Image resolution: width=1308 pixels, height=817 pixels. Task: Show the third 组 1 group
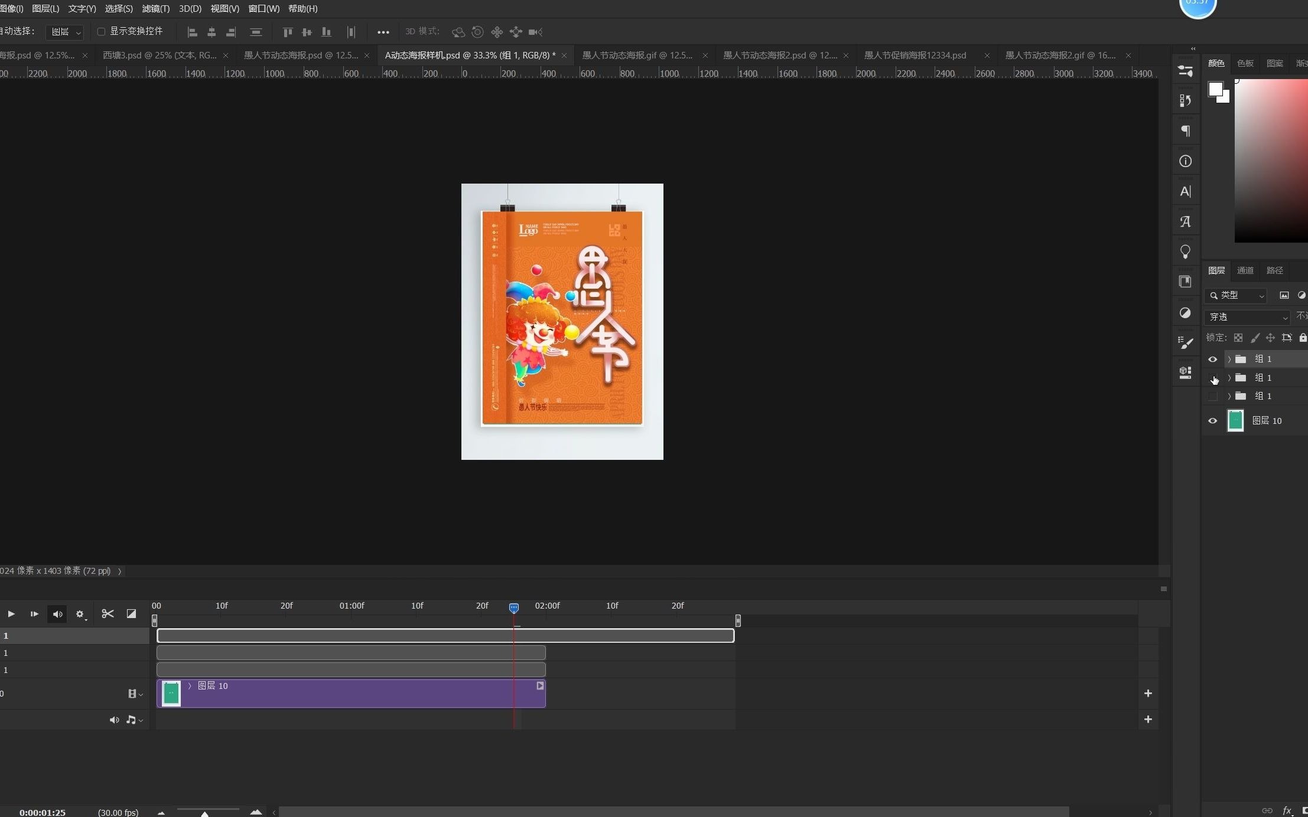[x=1212, y=396]
